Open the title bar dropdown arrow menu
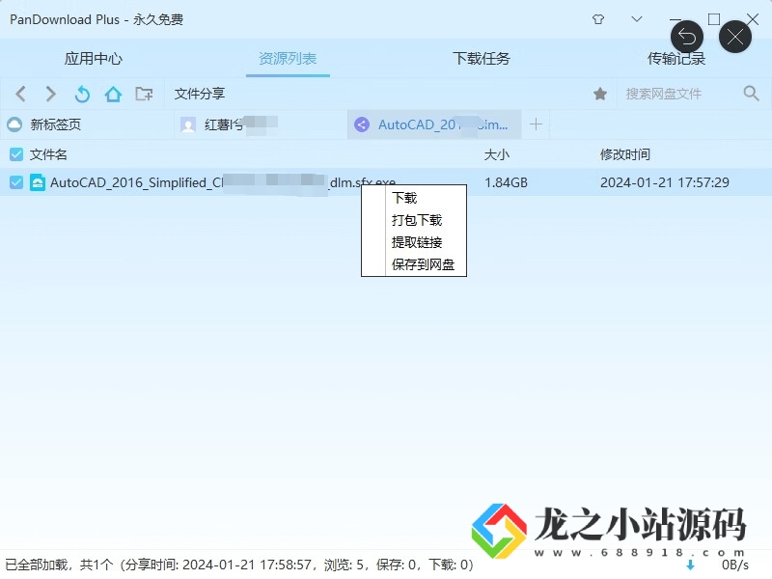This screenshot has height=579, width=772. pyautogui.click(x=637, y=19)
